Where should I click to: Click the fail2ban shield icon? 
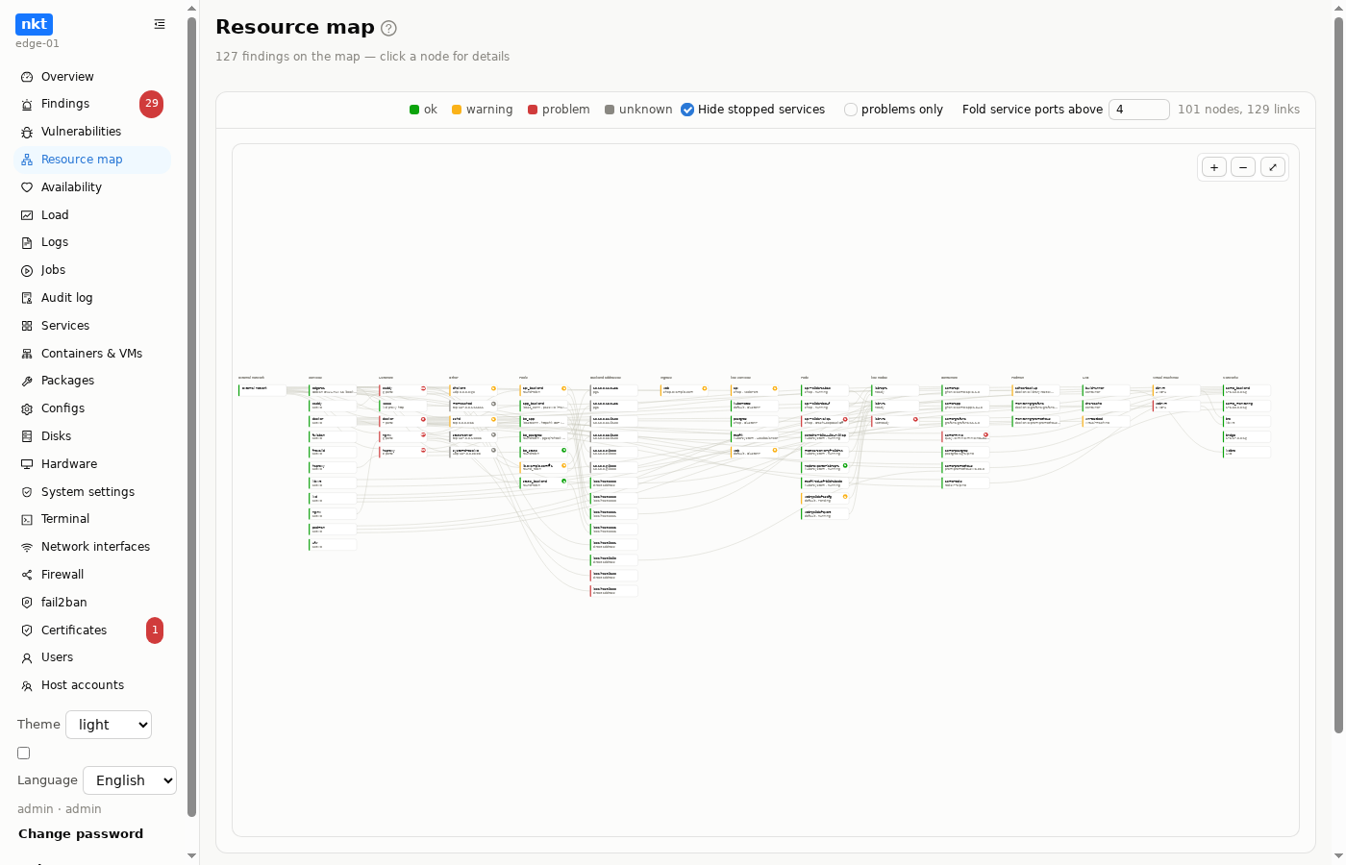tap(27, 603)
